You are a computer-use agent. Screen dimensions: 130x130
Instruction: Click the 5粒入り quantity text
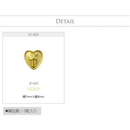(x=30, y=111)
